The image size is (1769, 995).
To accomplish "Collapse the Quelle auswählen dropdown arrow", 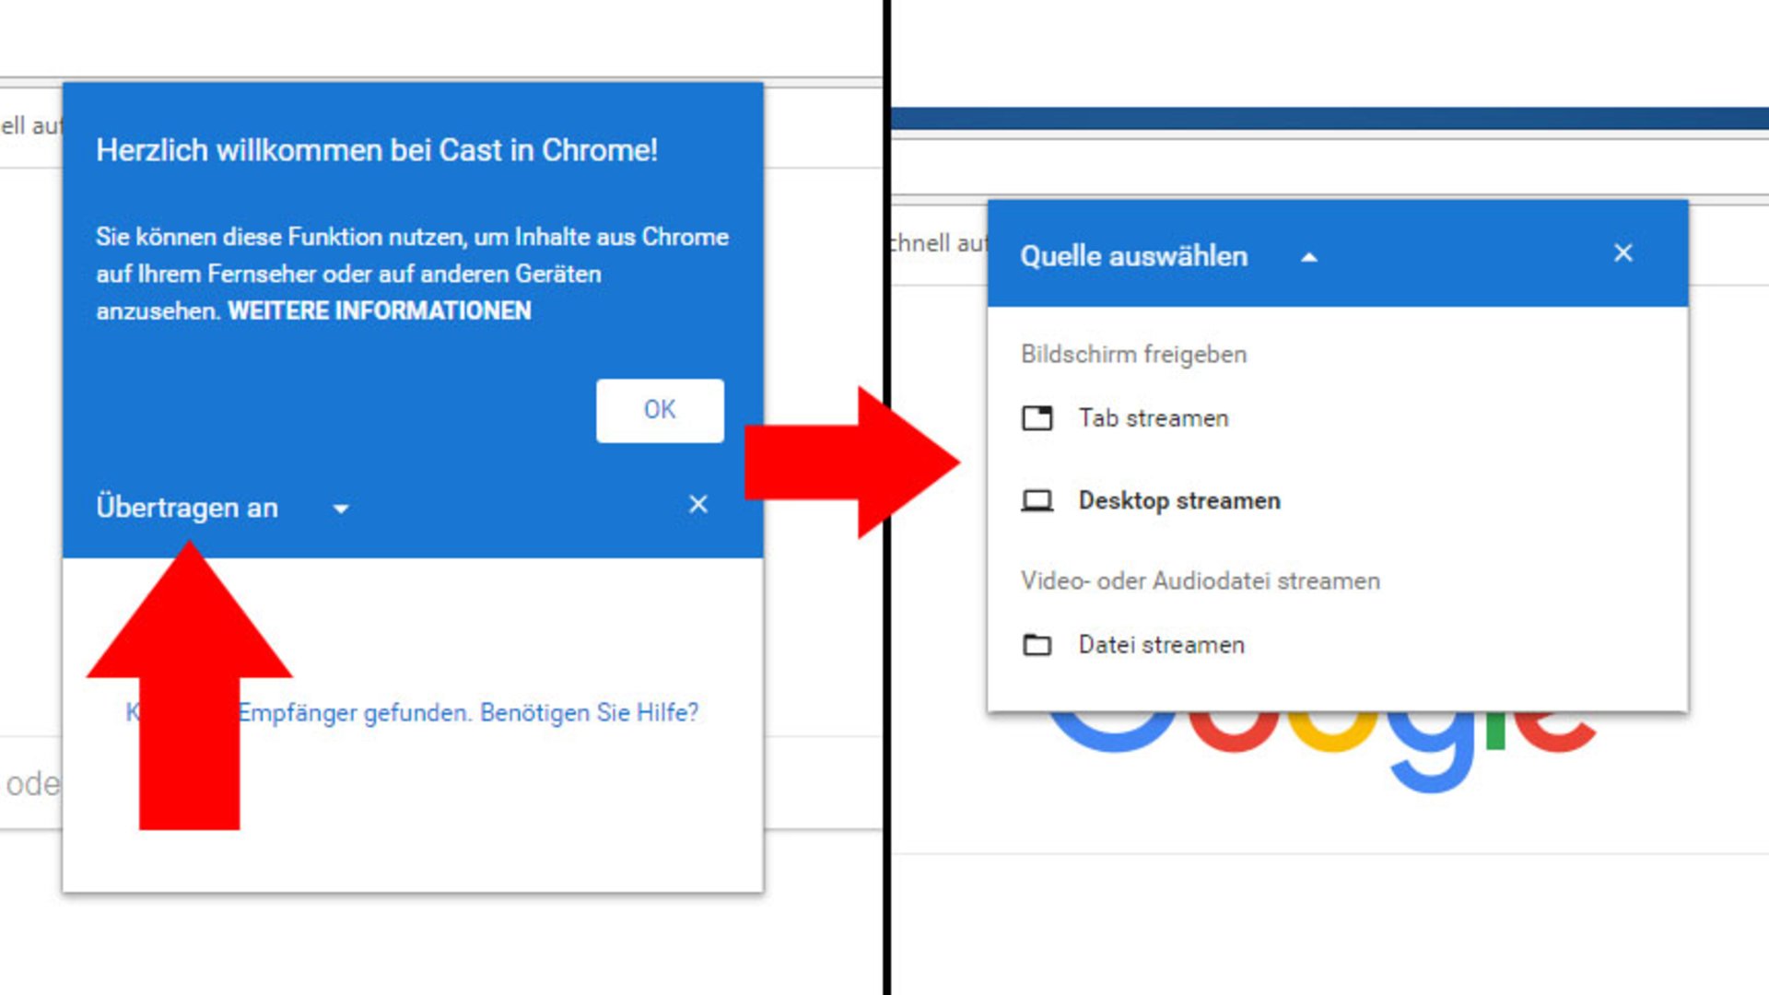I will pyautogui.click(x=1308, y=257).
